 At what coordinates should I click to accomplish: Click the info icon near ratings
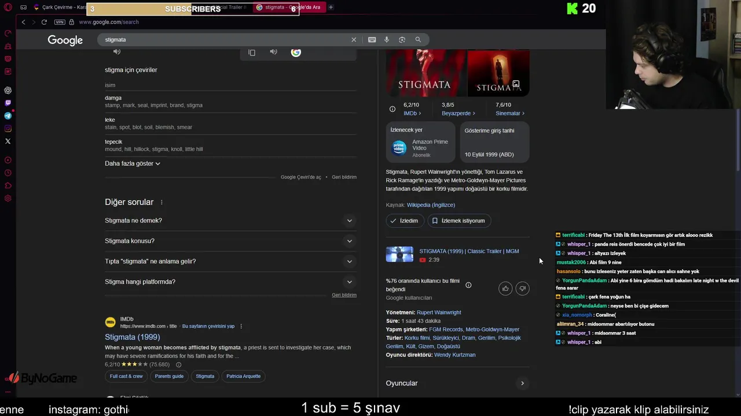click(392, 109)
